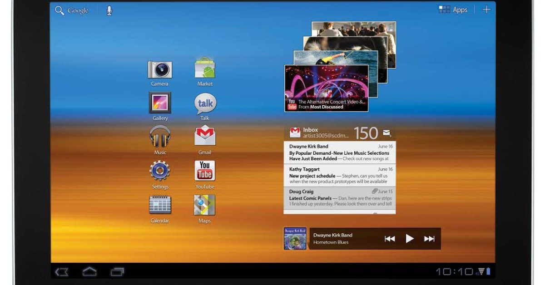Image resolution: width=545 pixels, height=285 pixels.
Task: Open email from Kathy Taggart
Action: (x=340, y=175)
